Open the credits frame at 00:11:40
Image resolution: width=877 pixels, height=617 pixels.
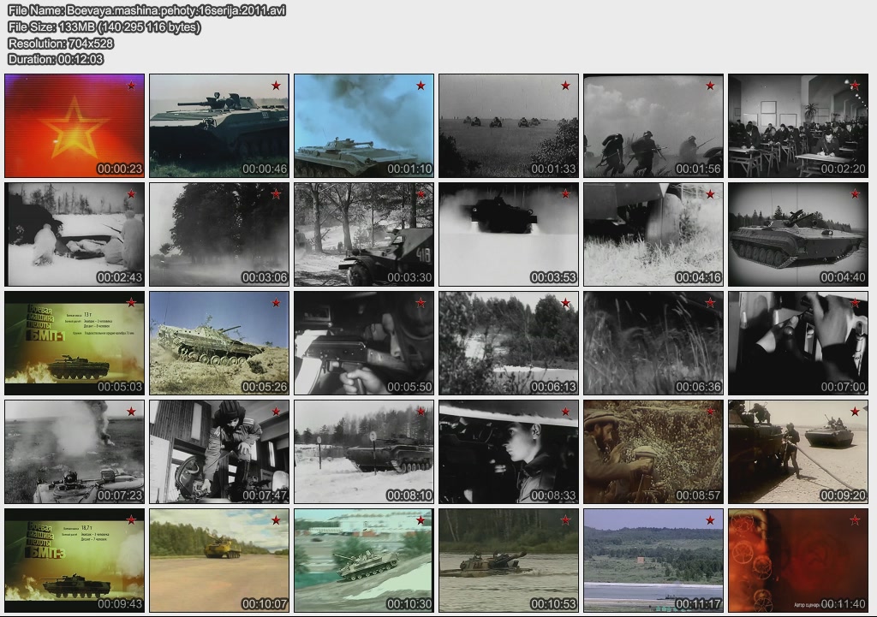click(x=798, y=561)
